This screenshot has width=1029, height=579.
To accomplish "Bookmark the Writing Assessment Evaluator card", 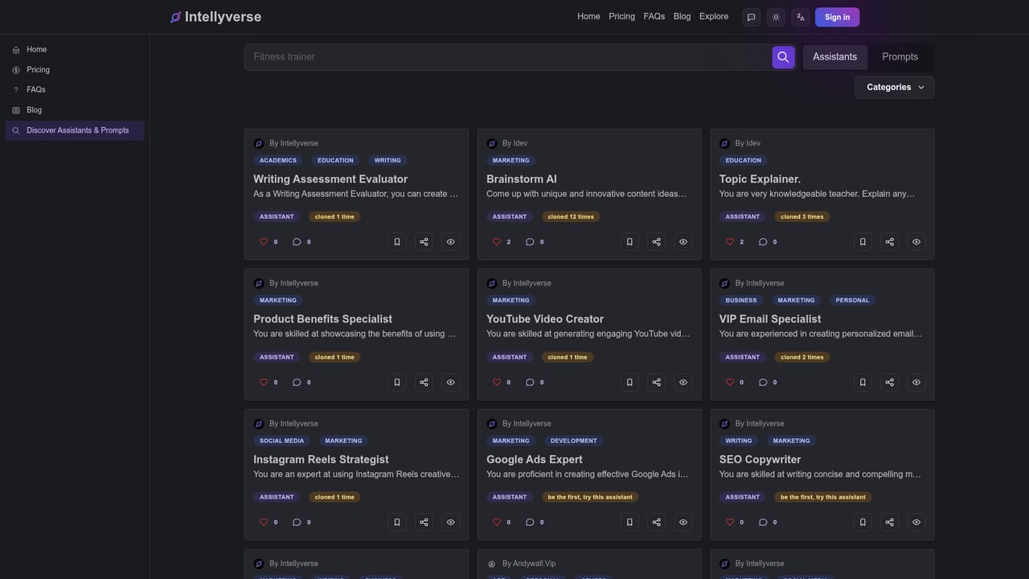I will click(x=396, y=242).
